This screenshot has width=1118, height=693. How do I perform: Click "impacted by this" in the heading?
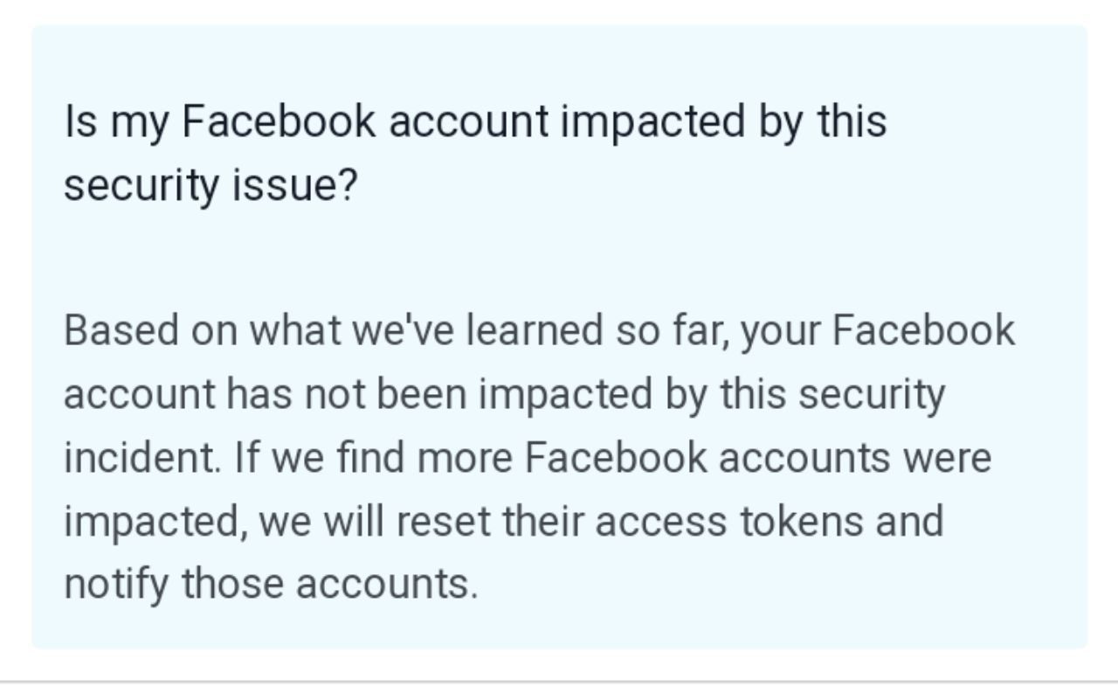pyautogui.click(x=723, y=121)
